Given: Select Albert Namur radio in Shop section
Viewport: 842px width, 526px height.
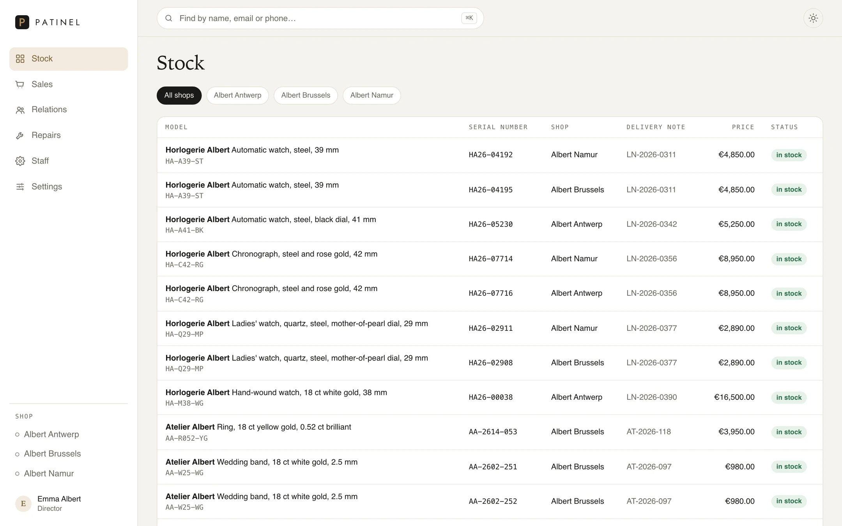Looking at the screenshot, I should coord(17,474).
